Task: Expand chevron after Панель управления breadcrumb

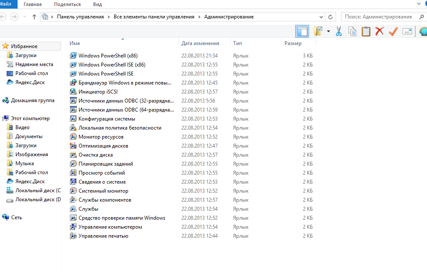Action: [x=109, y=17]
